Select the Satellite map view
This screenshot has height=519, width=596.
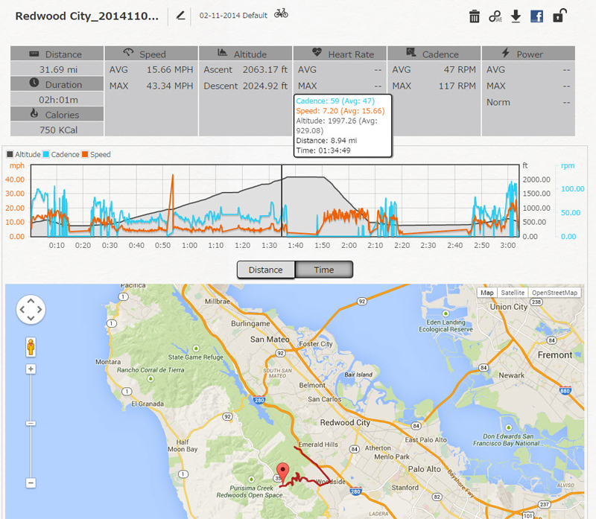click(513, 293)
